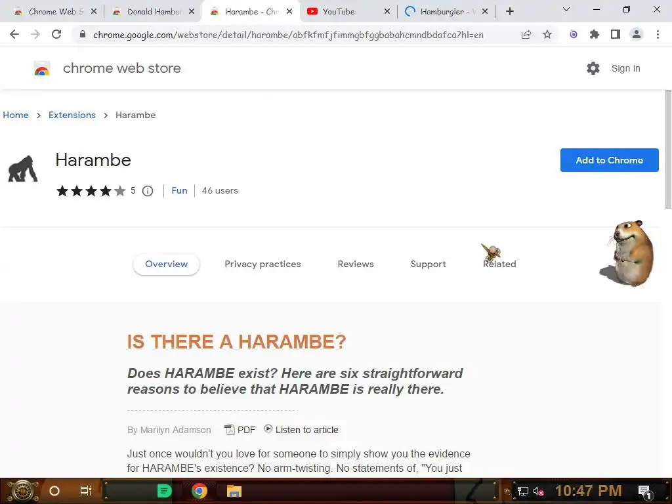Open the green notes app in taskbar
Viewport: 672px width, 504px height.
coord(164,491)
